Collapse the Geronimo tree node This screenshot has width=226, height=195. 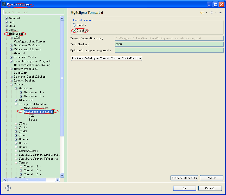(16, 89)
